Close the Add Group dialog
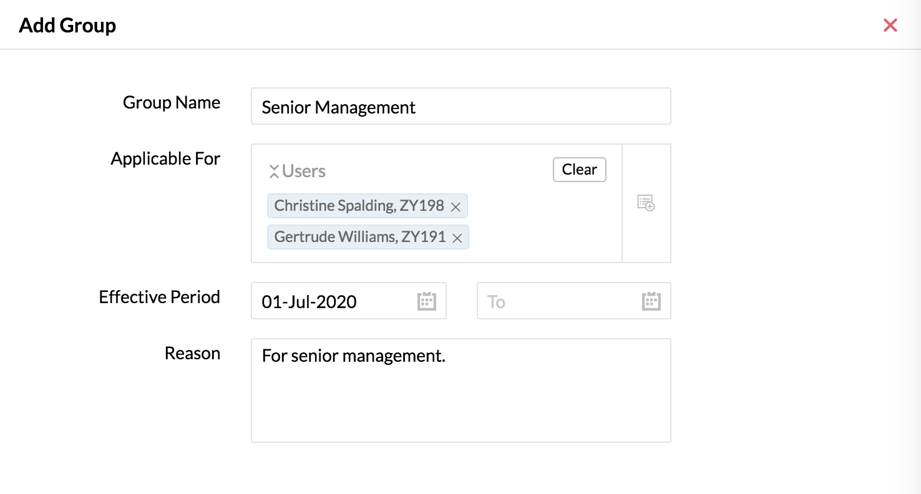Viewport: 921px width, 494px height. [x=890, y=25]
